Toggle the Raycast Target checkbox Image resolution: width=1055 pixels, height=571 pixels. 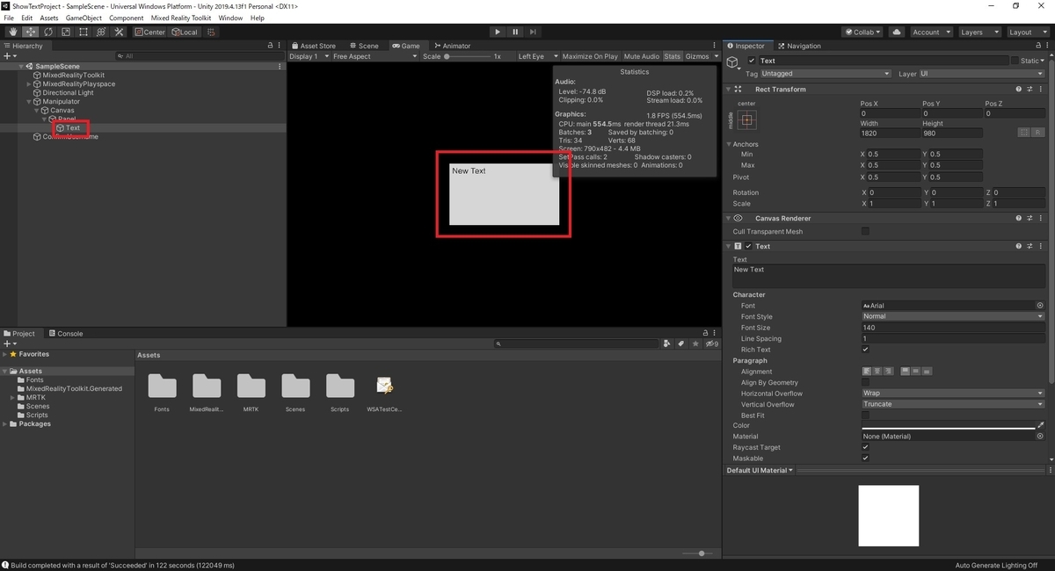tap(866, 448)
